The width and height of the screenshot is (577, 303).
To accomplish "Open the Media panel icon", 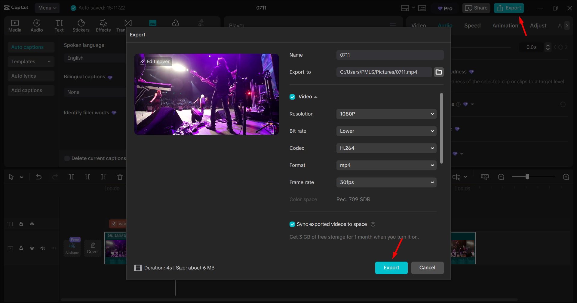I will (15, 25).
